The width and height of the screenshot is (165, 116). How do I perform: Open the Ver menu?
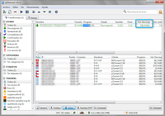[x=22, y=7]
